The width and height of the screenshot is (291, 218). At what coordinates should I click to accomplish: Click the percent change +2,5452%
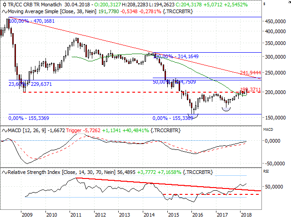(x=236, y=5)
